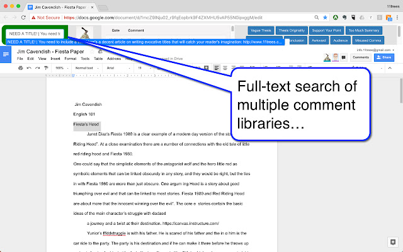Open the Arial font dropdown
Screen dimensions: 403x252
tap(116, 67)
